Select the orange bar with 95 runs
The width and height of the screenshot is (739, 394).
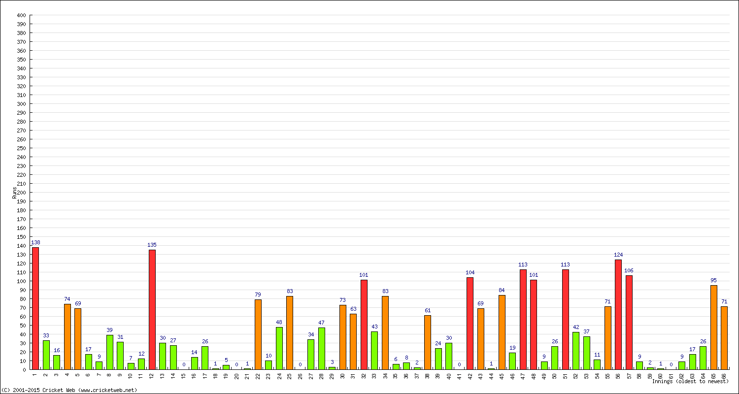714,328
